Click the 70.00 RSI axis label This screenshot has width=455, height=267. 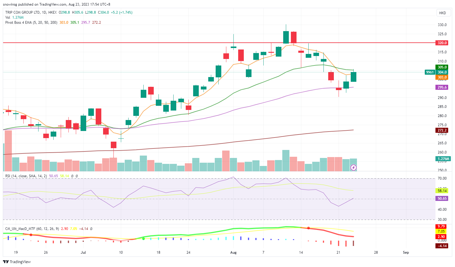442,178
